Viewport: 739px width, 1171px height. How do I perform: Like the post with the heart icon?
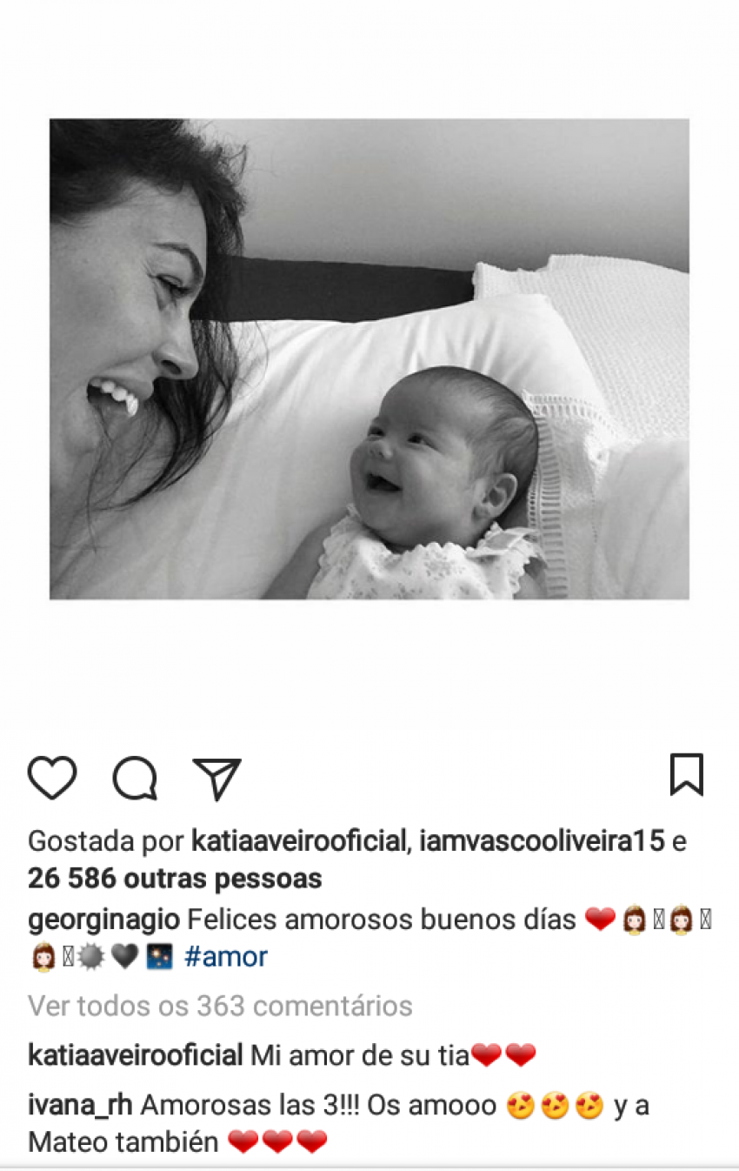(x=52, y=777)
